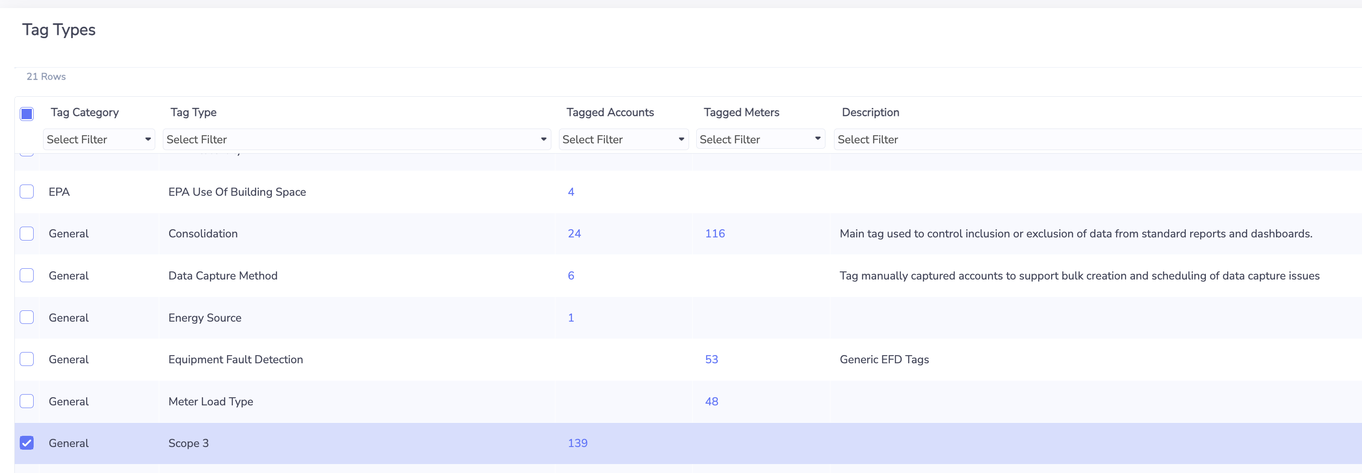This screenshot has height=473, width=1362.
Task: Click the Description filter field
Action: coord(1098,139)
